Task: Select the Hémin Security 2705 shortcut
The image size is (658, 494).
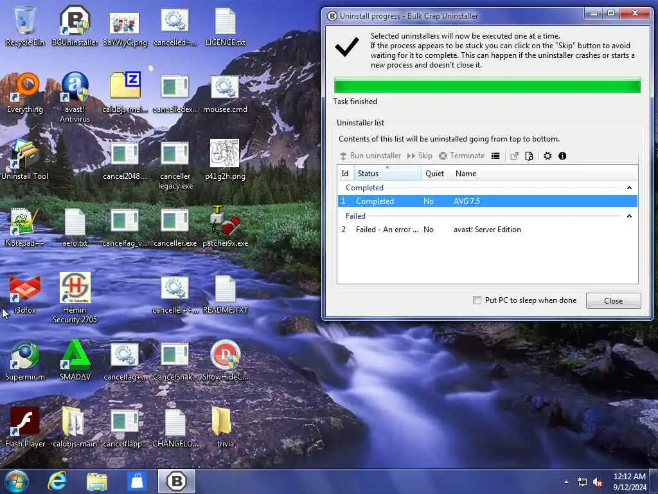Action: 75,298
